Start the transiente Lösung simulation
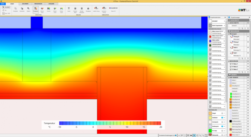 (104, 10)
